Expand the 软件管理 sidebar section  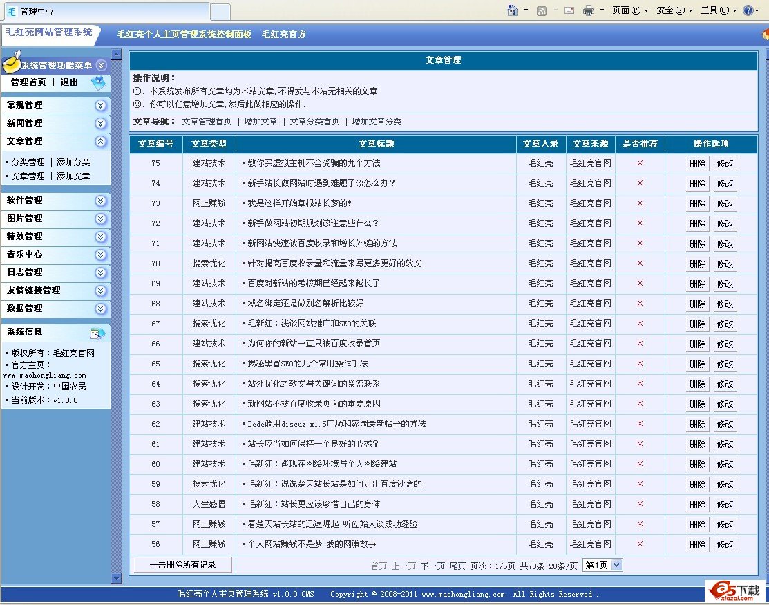pyautogui.click(x=101, y=201)
